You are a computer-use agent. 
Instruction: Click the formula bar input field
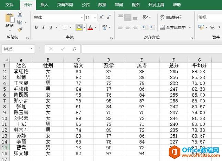[x=152, y=49]
